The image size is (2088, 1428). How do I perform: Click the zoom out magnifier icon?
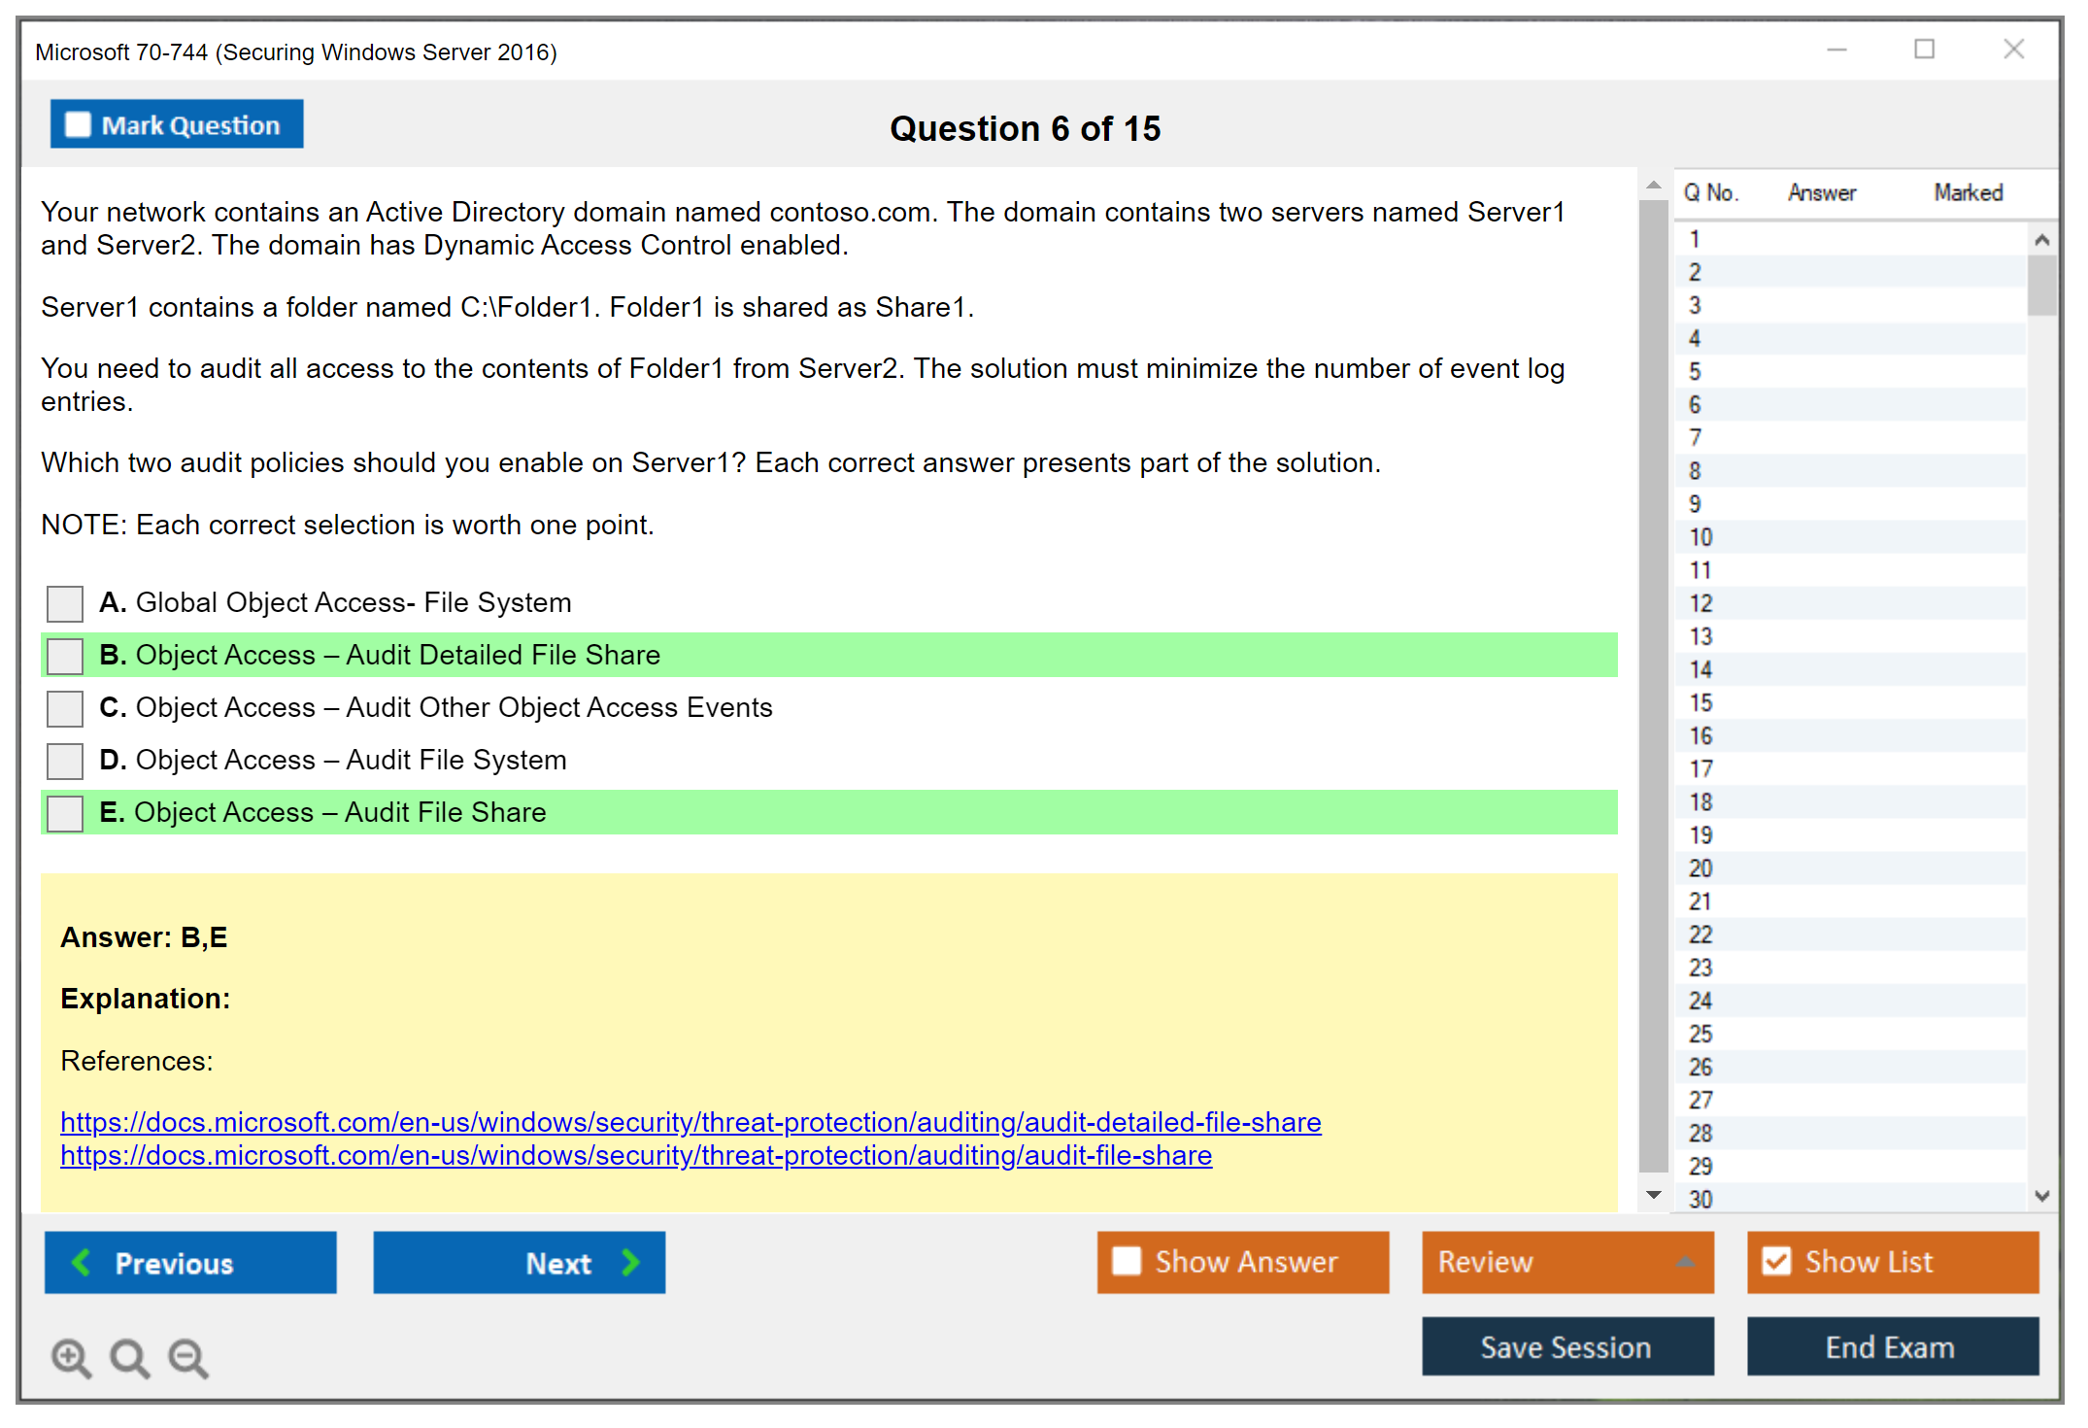[x=187, y=1358]
